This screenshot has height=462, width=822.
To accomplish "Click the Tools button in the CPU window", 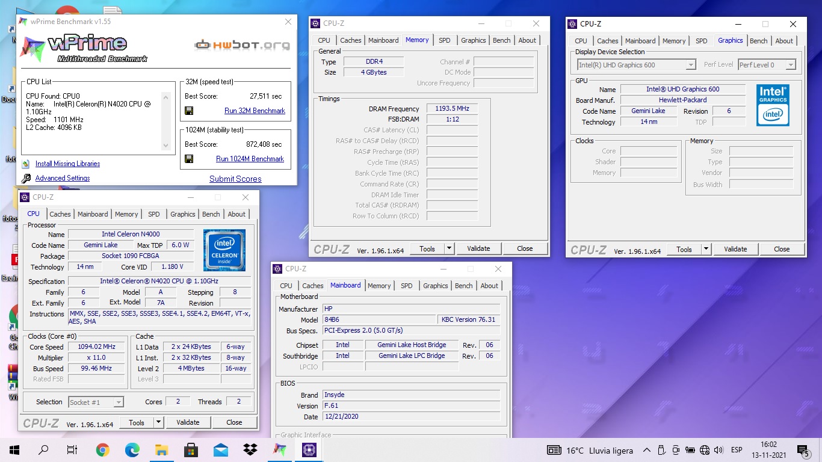I will [137, 422].
